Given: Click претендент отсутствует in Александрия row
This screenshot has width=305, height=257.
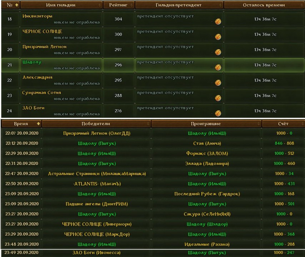Looking at the screenshot, I should [165, 77].
